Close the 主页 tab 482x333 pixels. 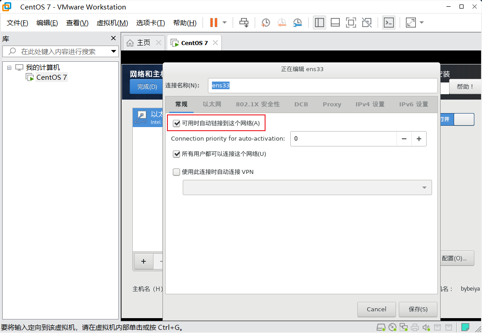click(x=158, y=43)
